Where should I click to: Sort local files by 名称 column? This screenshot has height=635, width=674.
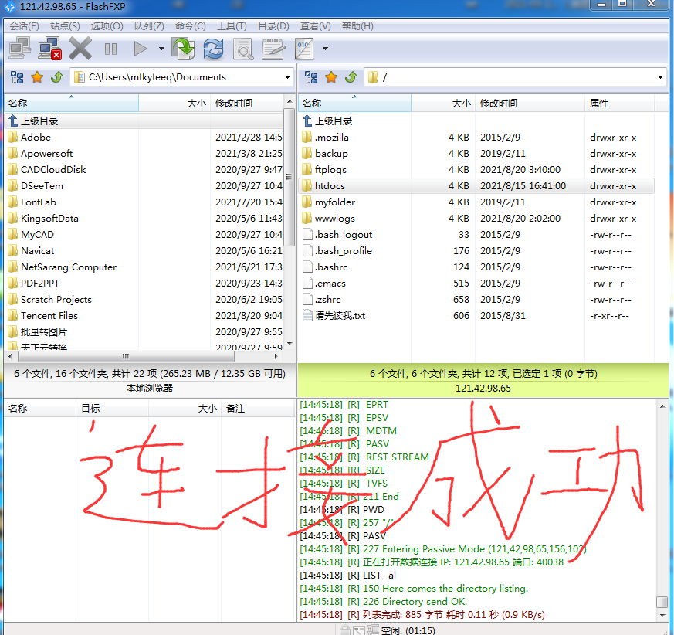pos(71,104)
